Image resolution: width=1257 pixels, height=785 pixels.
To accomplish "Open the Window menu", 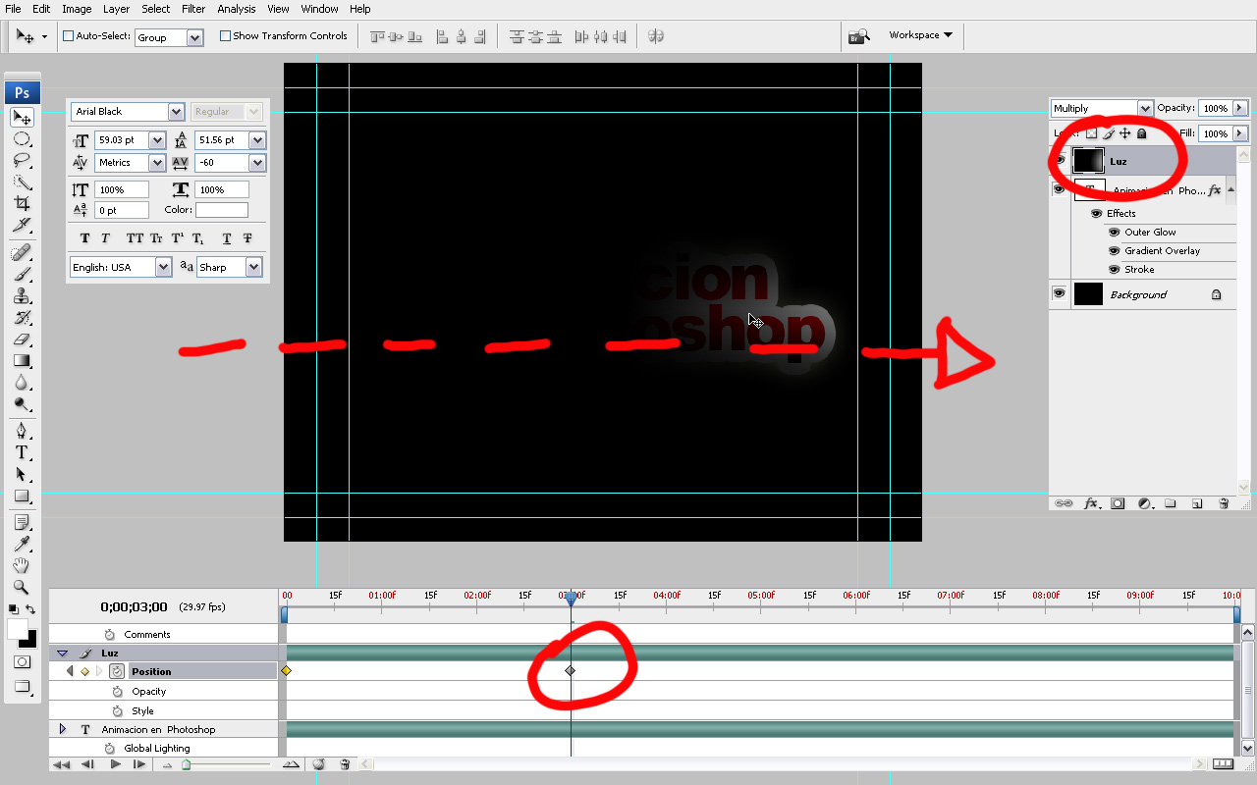I will (x=320, y=9).
